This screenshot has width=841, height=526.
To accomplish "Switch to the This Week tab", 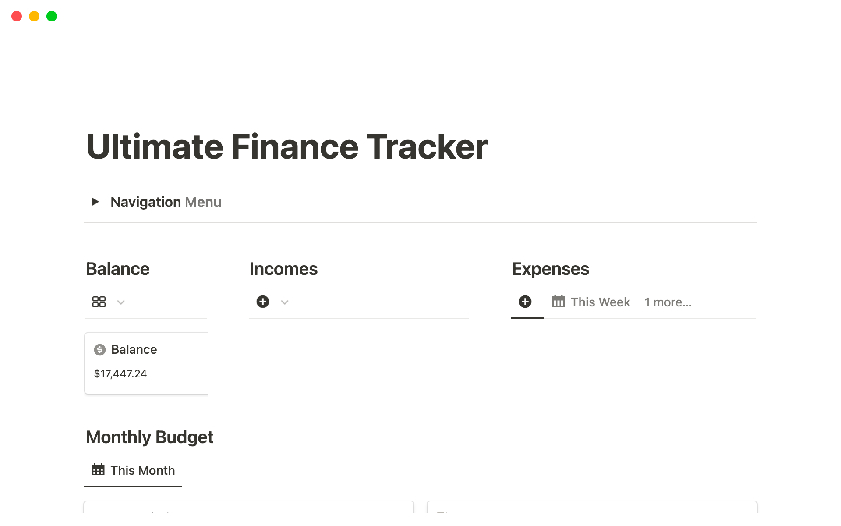I will click(600, 302).
